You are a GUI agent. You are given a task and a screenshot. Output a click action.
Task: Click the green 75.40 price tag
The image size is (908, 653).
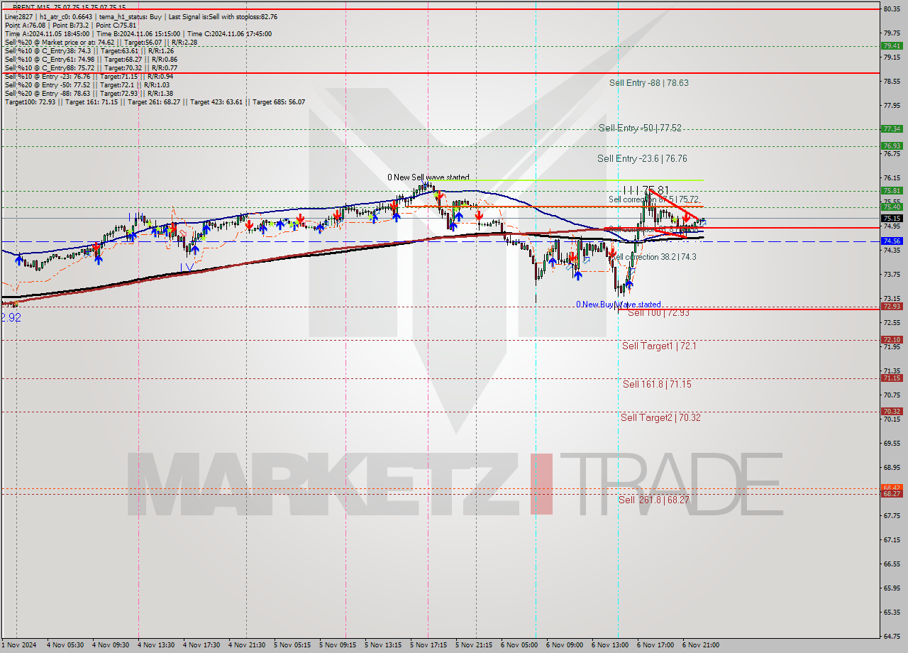(892, 207)
